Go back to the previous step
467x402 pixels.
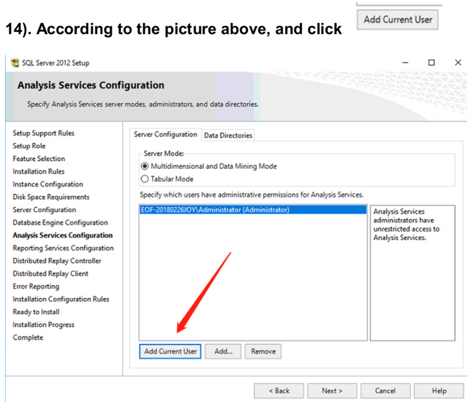tap(278, 391)
